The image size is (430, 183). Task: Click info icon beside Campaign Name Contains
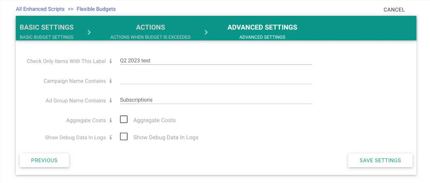click(111, 81)
